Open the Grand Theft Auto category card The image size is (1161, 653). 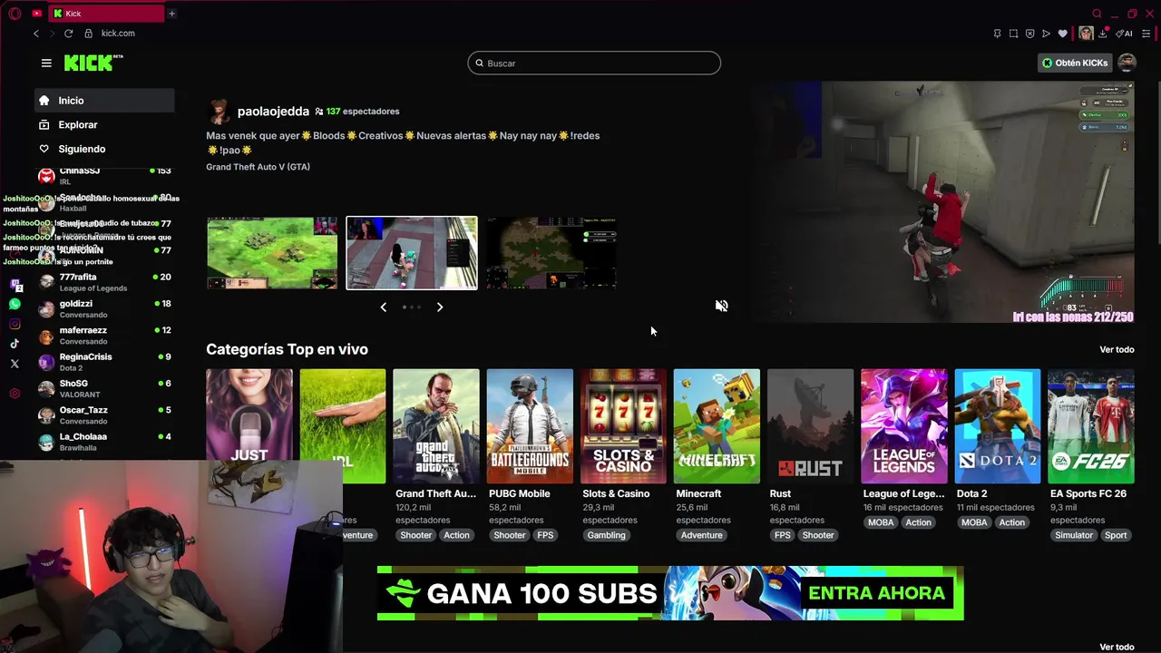pos(435,426)
